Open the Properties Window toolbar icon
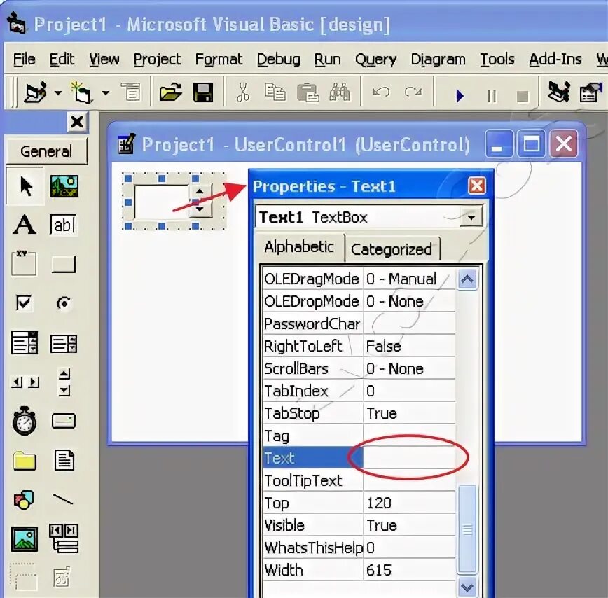Image resolution: width=608 pixels, height=598 pixels. (590, 92)
